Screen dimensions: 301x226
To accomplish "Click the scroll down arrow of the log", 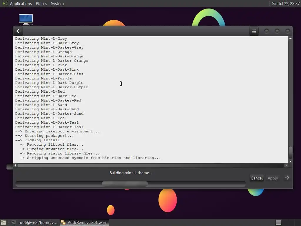I will click(290, 162).
